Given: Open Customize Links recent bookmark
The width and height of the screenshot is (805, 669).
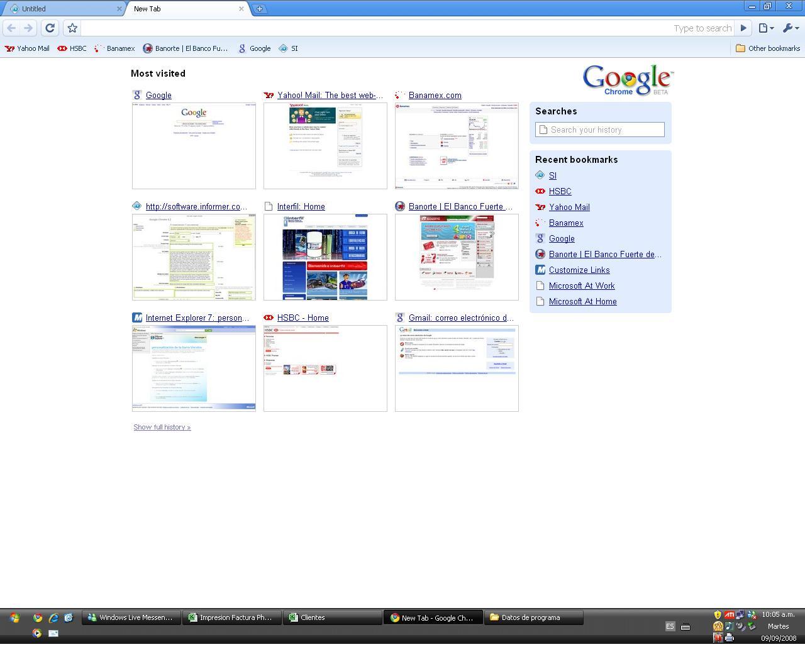Looking at the screenshot, I should click(579, 270).
